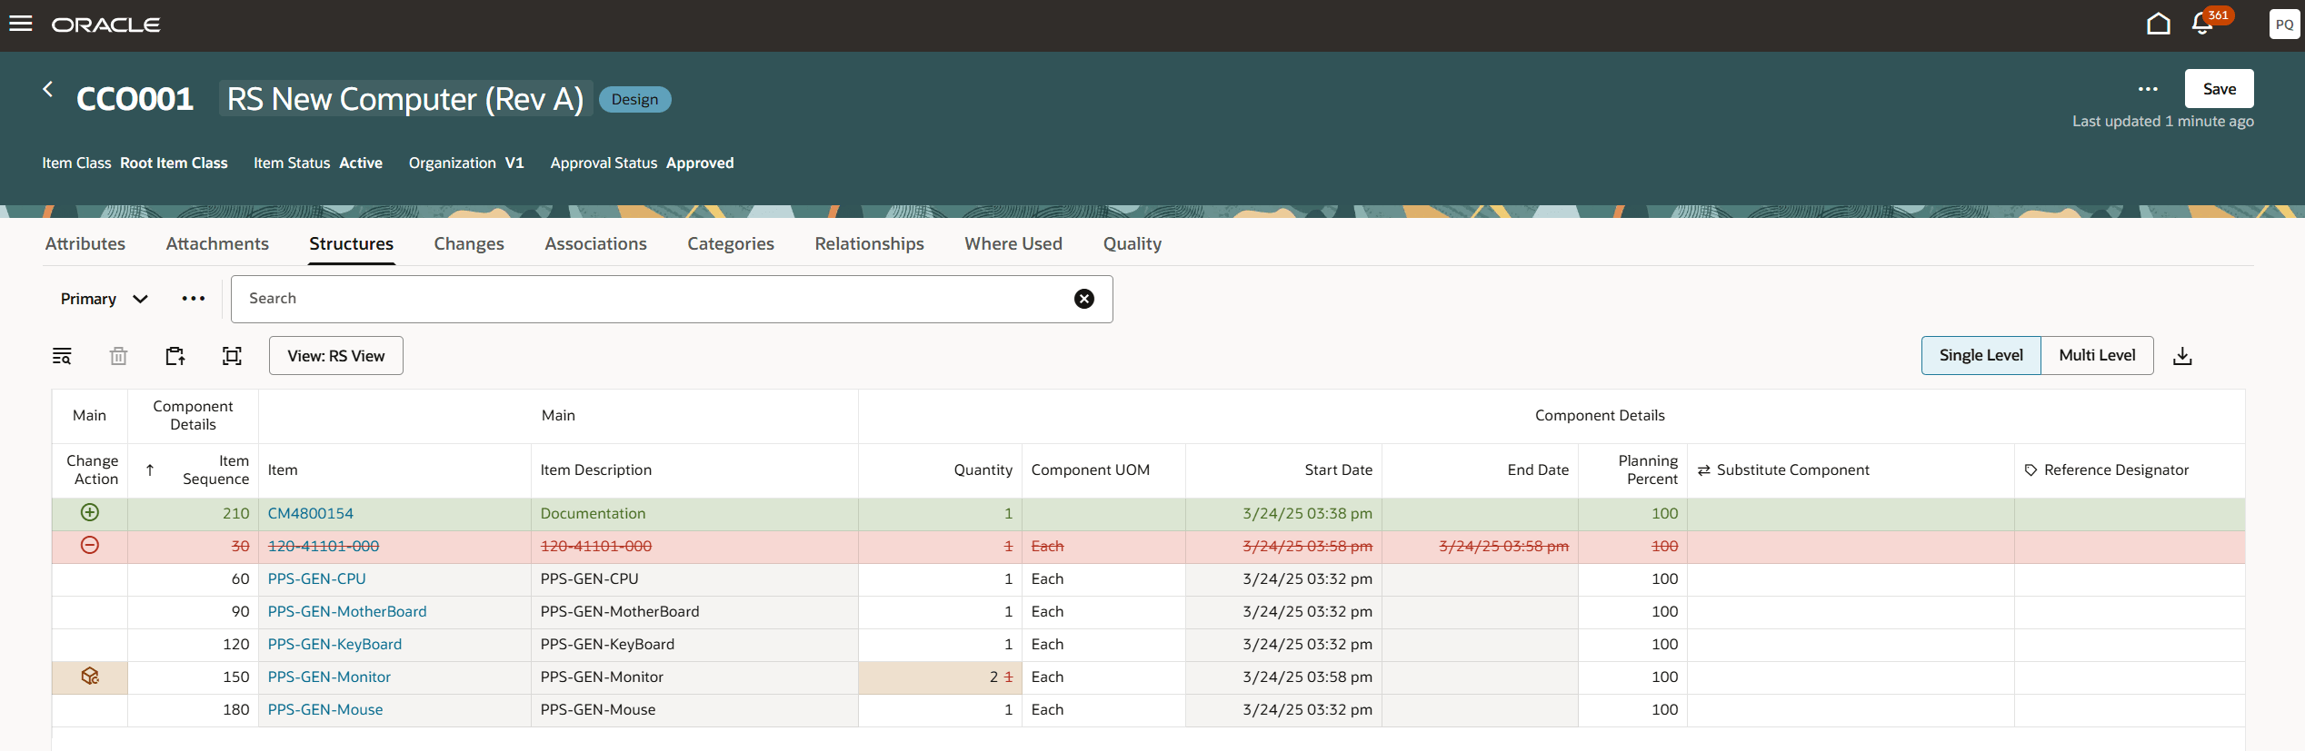
Task: Click the modified icon for PPS-GEN-Monitor
Action: [x=90, y=676]
